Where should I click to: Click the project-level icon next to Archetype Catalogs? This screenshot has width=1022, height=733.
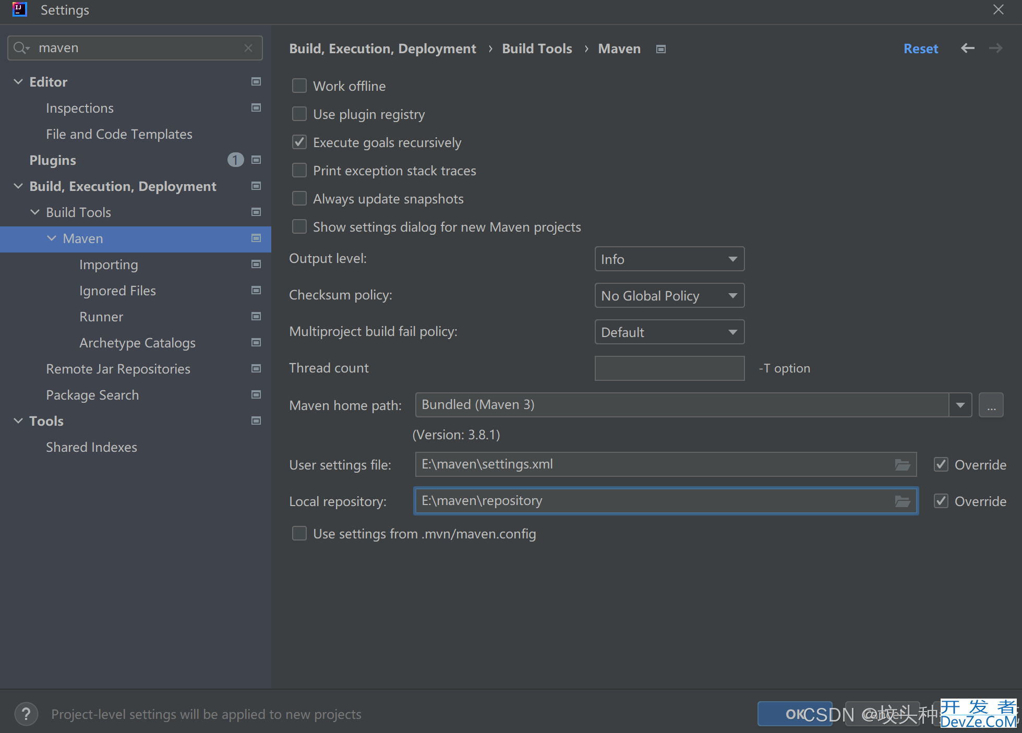coord(256,342)
